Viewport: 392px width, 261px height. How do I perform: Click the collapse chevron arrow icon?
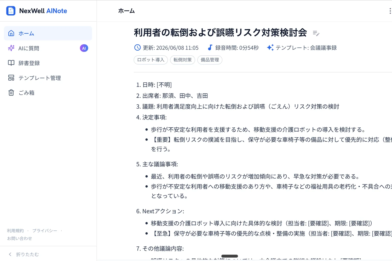[x=10, y=254]
